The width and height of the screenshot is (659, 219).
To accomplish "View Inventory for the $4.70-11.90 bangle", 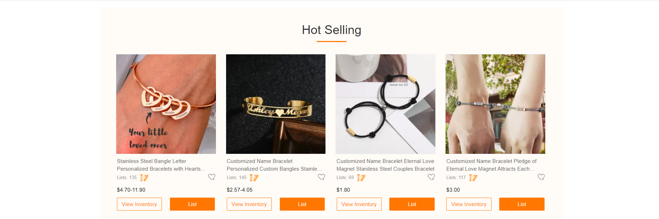I will coord(139,204).
